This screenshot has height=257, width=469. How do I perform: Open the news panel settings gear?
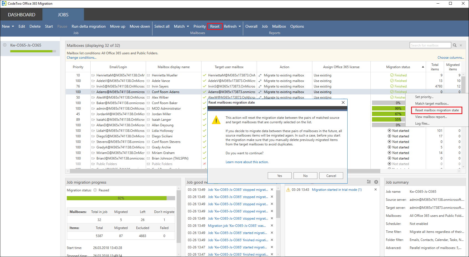pos(376,182)
